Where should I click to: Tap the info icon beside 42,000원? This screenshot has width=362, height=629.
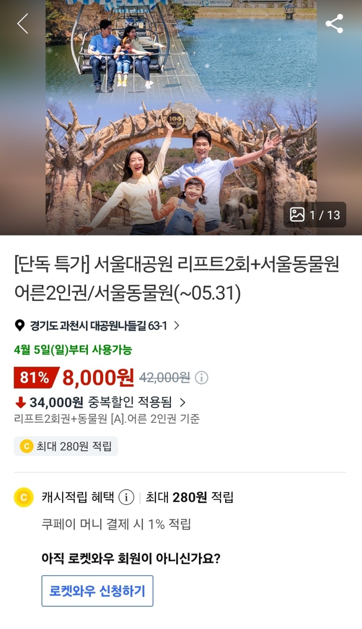[202, 377]
